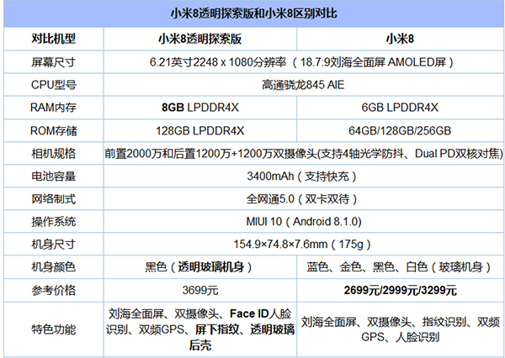The image size is (505, 358).
Task: Click the 全网通5.0 network cell
Action: pos(303,199)
